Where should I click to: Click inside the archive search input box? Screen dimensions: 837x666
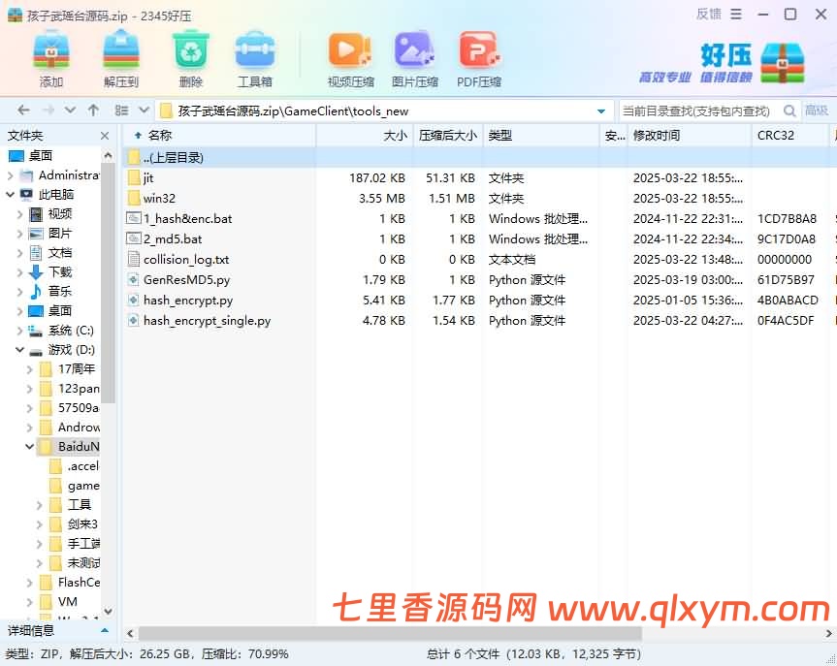point(698,111)
